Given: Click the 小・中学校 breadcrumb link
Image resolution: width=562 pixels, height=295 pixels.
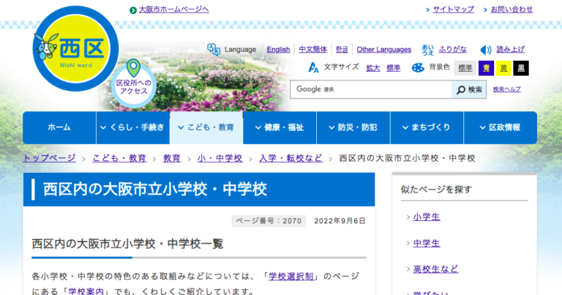Looking at the screenshot, I should (x=220, y=158).
